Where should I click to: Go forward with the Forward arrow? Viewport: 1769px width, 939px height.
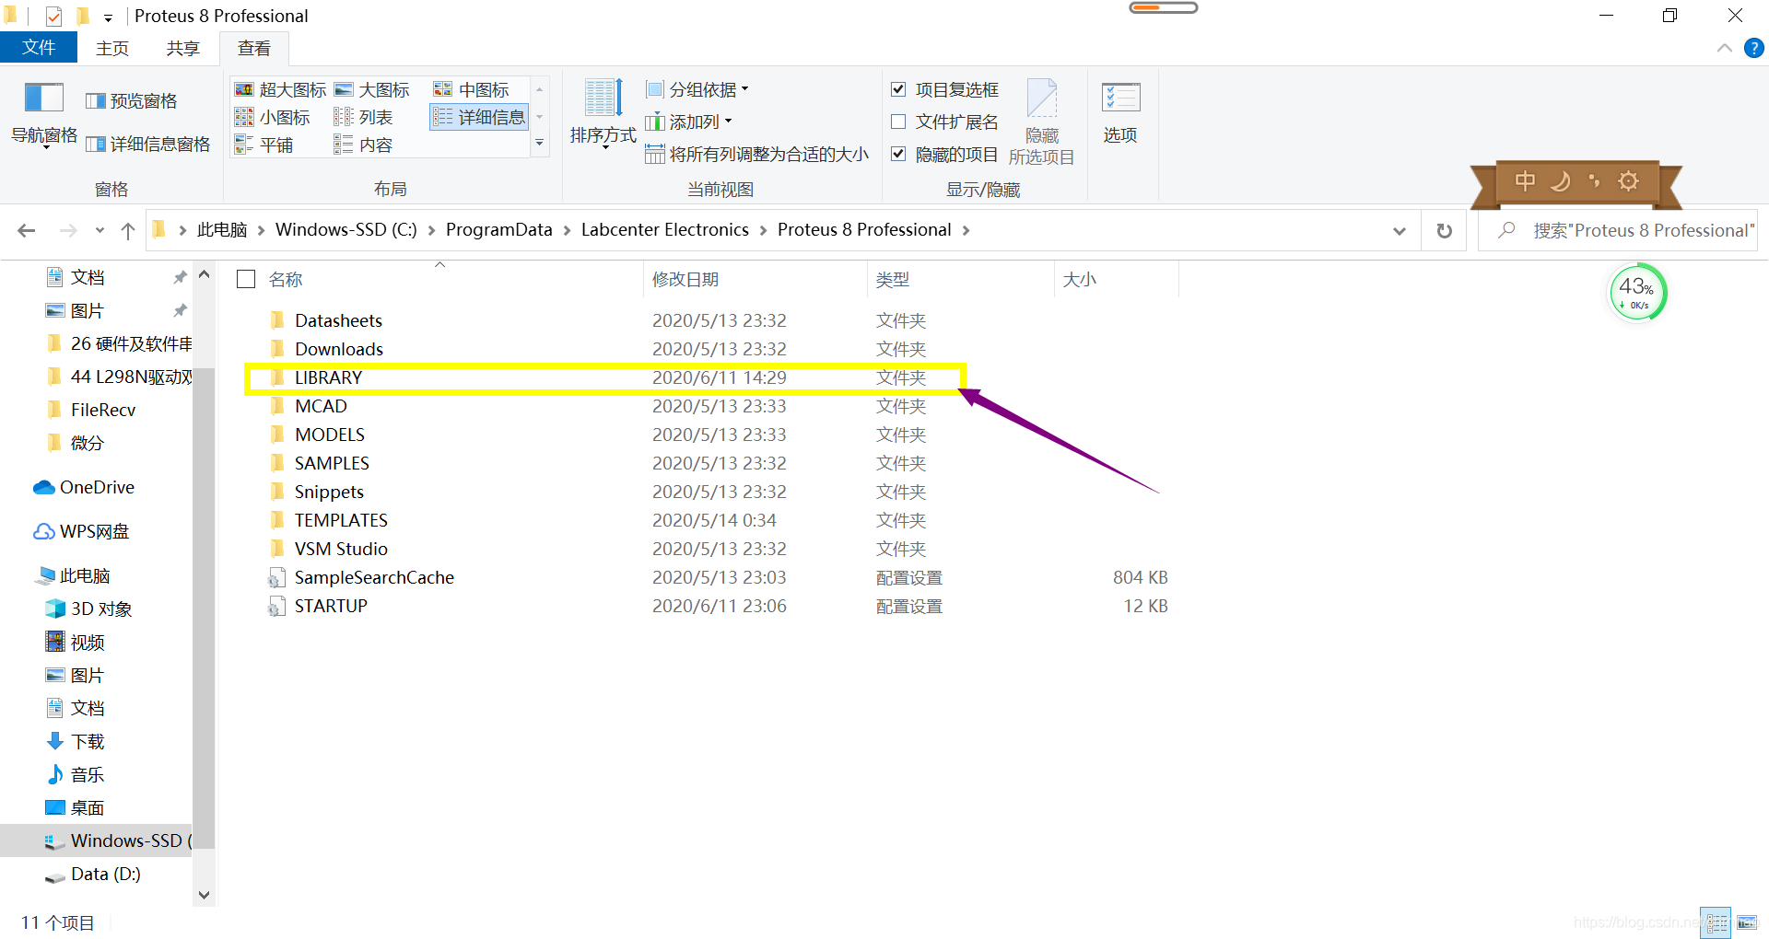68,230
